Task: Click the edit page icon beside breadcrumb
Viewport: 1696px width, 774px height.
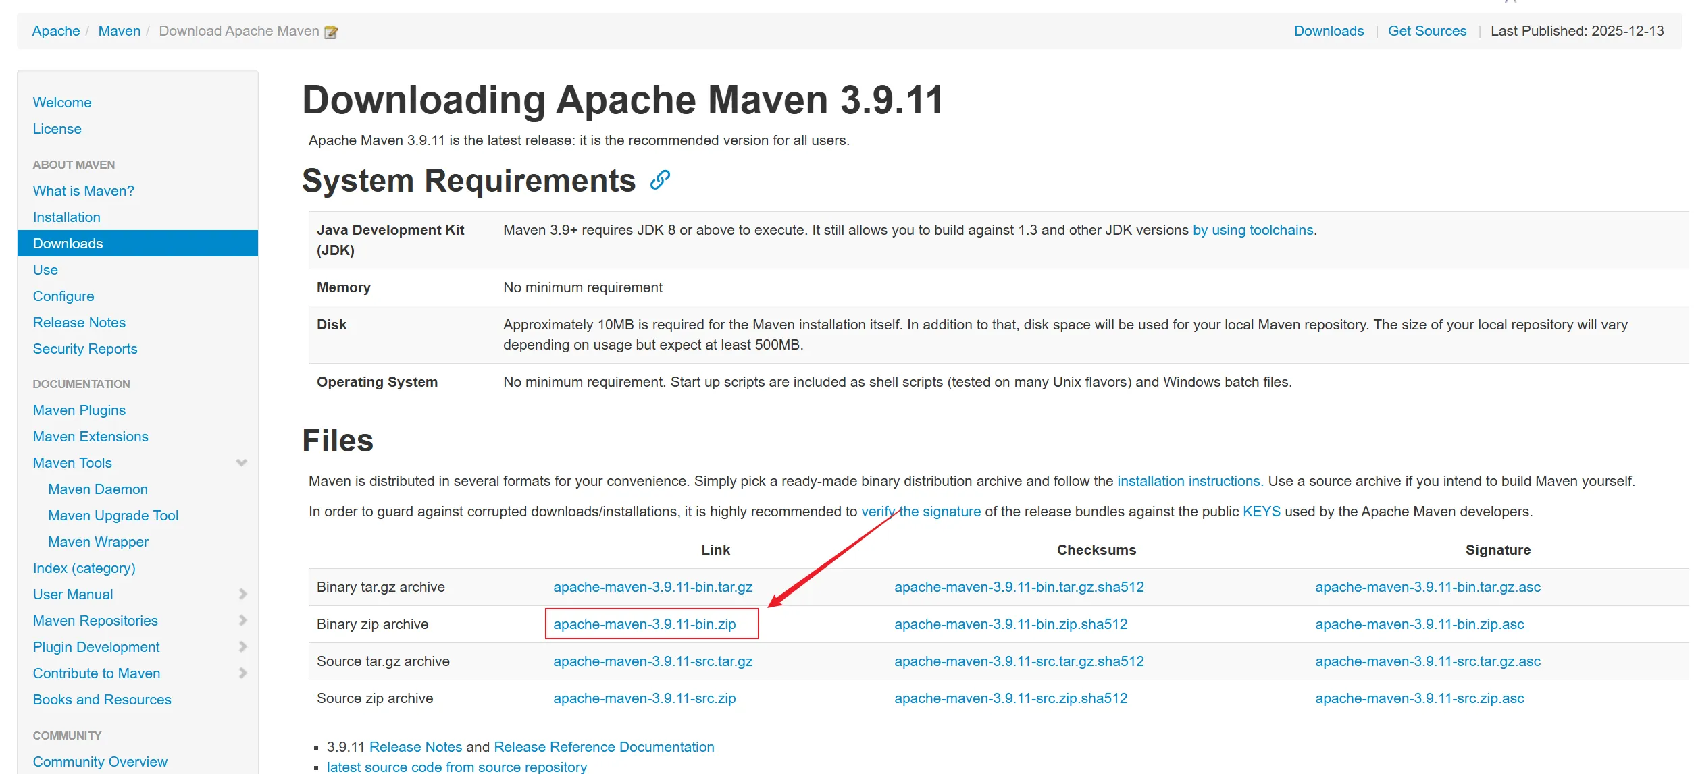Action: tap(331, 32)
